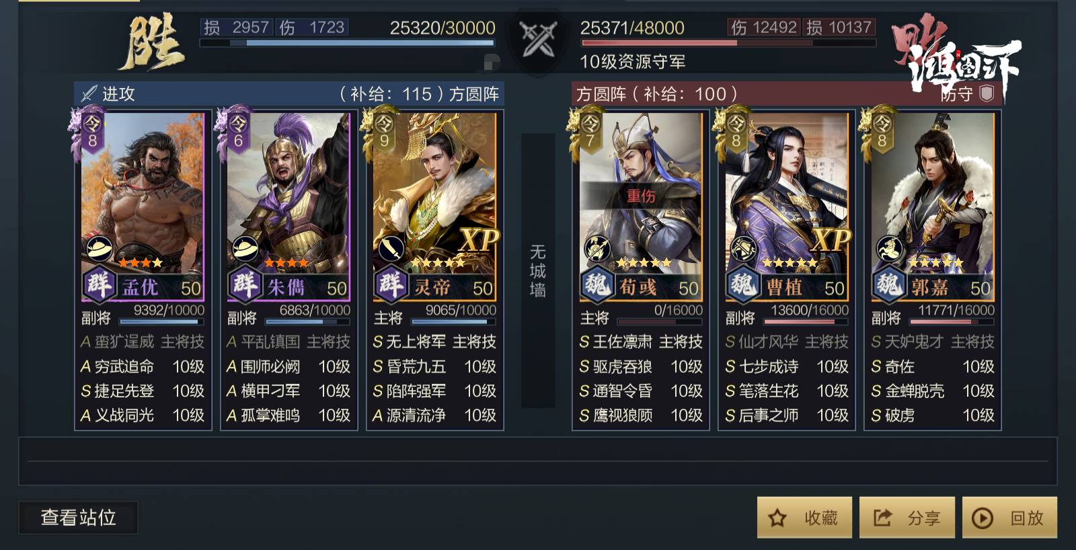Click the 10级资源守军 defender label

[x=633, y=62]
